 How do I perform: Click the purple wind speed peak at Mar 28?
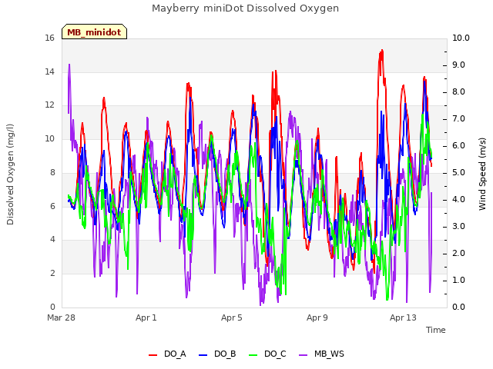click(x=69, y=65)
